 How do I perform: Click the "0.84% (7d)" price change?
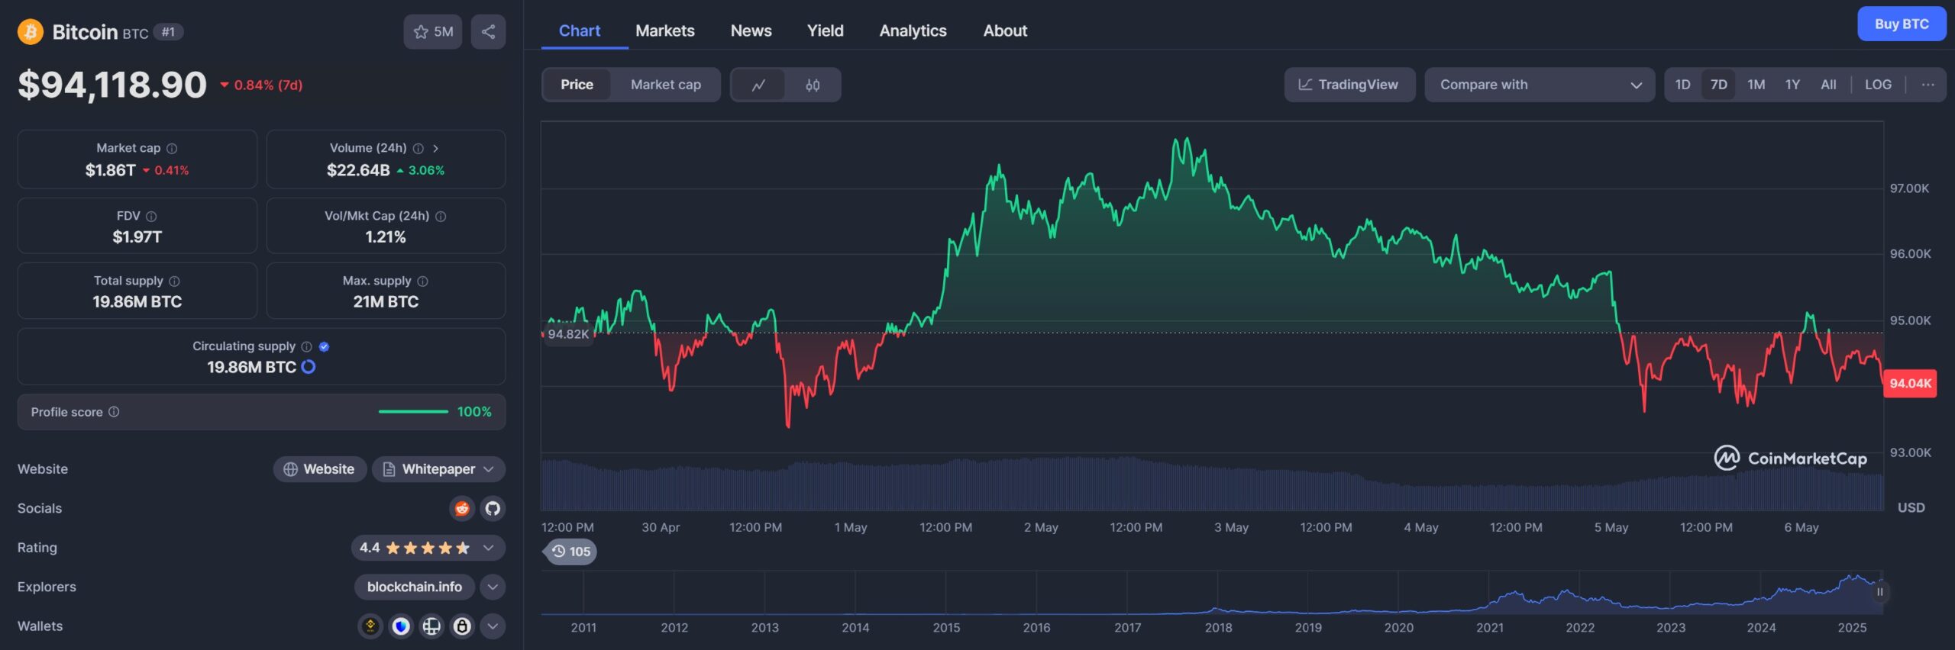(x=261, y=85)
